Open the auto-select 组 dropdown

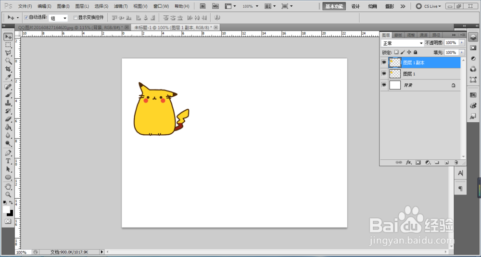click(x=58, y=18)
